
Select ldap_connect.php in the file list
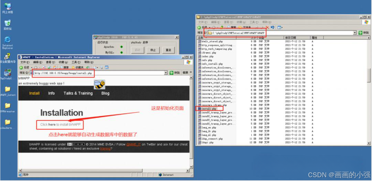click(211, 138)
